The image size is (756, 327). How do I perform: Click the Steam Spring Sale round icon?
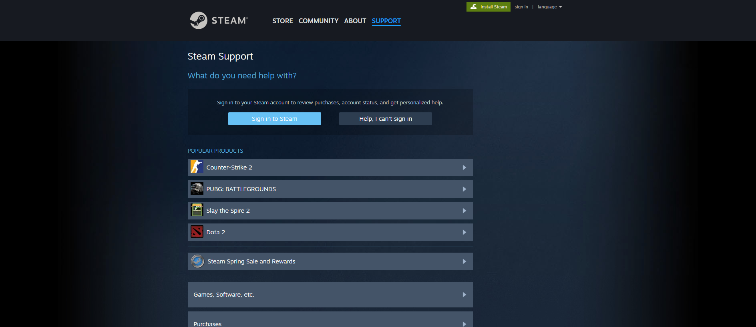pyautogui.click(x=197, y=261)
